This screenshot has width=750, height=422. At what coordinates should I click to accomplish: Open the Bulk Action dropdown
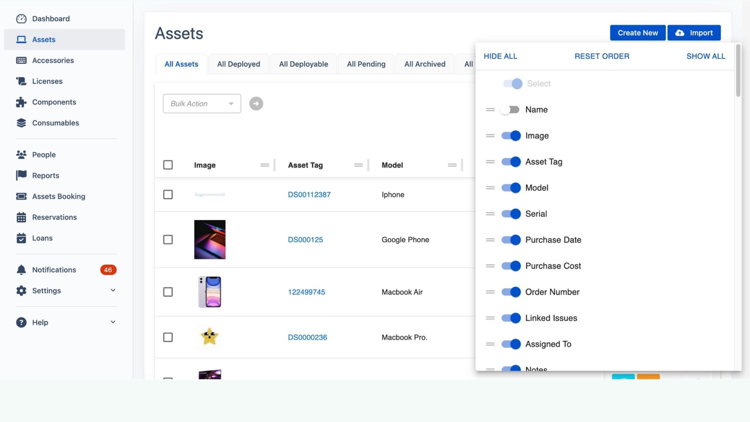coord(202,104)
